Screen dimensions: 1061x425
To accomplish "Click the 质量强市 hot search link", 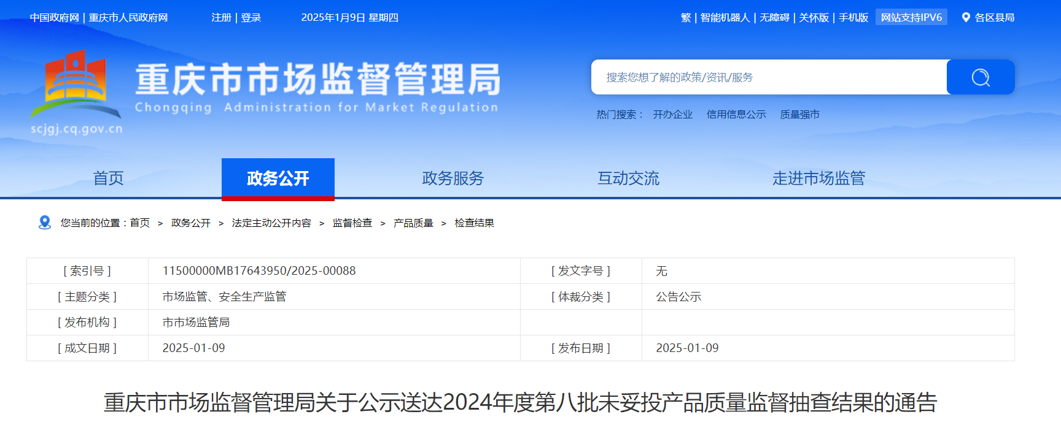I will [x=799, y=115].
